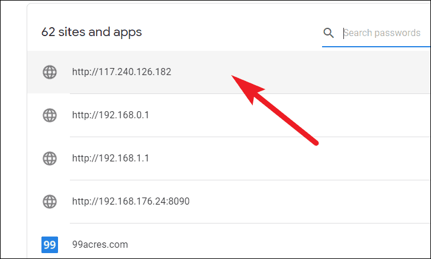Click the globe icon beside http://192.168.0.1
431x259 pixels.
pos(50,115)
